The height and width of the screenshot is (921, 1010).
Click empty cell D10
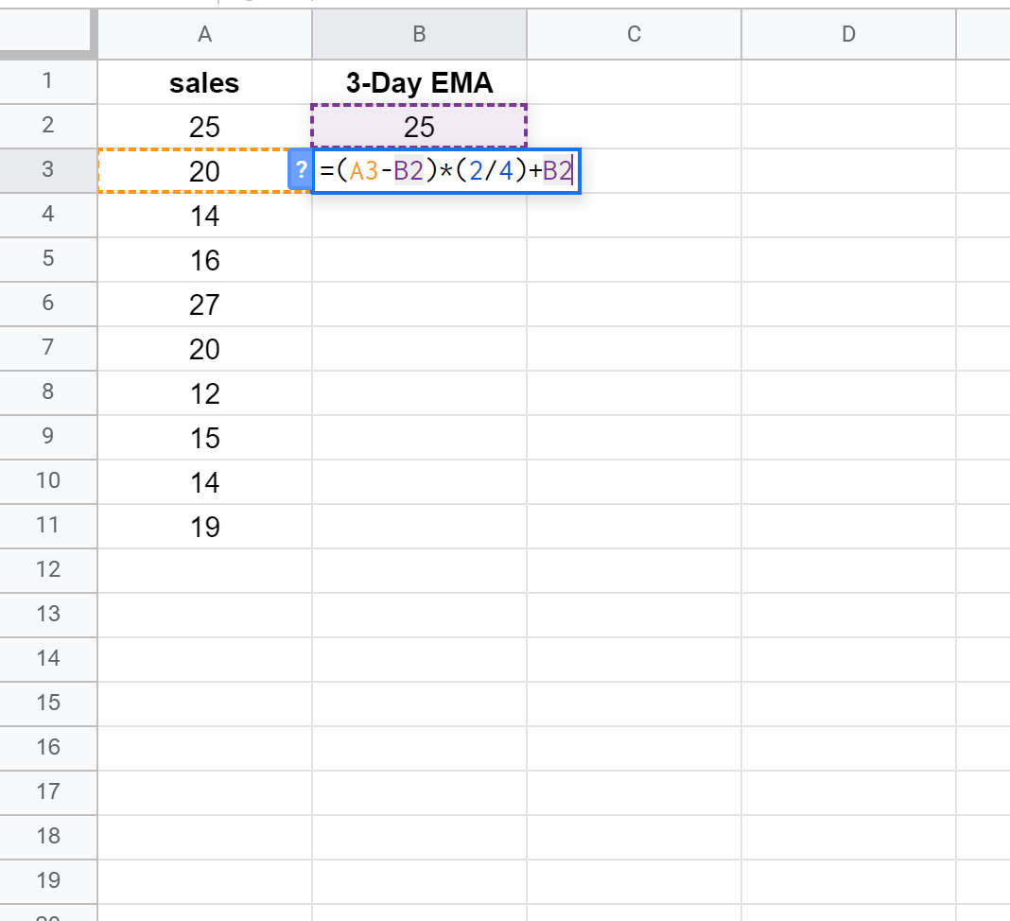pyautogui.click(x=848, y=482)
